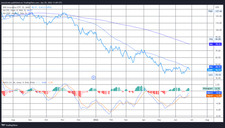This screenshot has height=128, width=225.
Task: Click the 110.00 price axis value
Action: tap(218, 23)
